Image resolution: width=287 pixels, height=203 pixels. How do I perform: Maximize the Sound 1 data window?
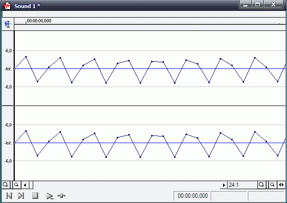[x=258, y=5]
